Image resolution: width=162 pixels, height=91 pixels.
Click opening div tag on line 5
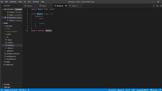point(41,19)
